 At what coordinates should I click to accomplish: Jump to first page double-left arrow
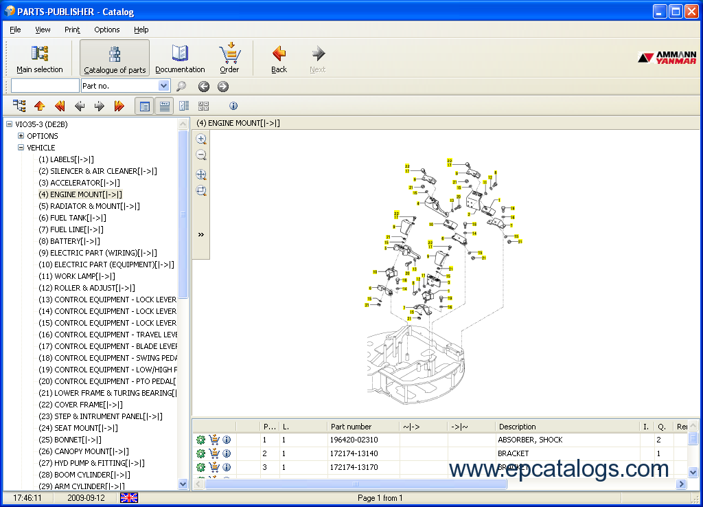click(x=60, y=106)
